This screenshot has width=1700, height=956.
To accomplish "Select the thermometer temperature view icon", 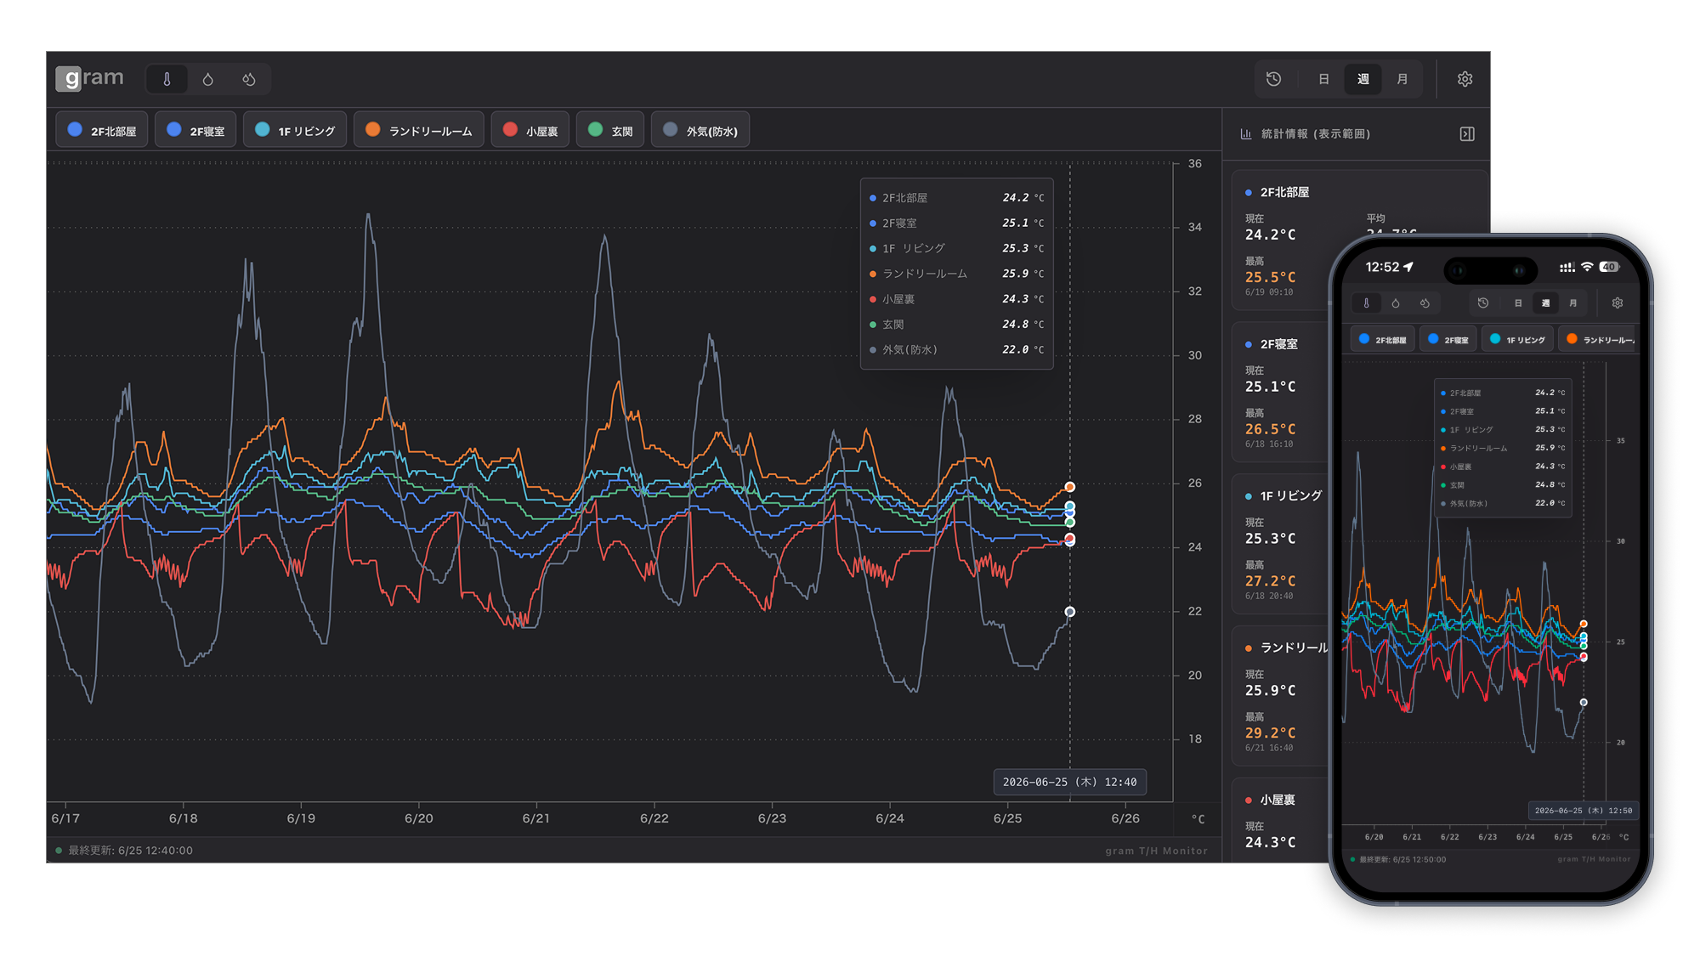I will (167, 79).
